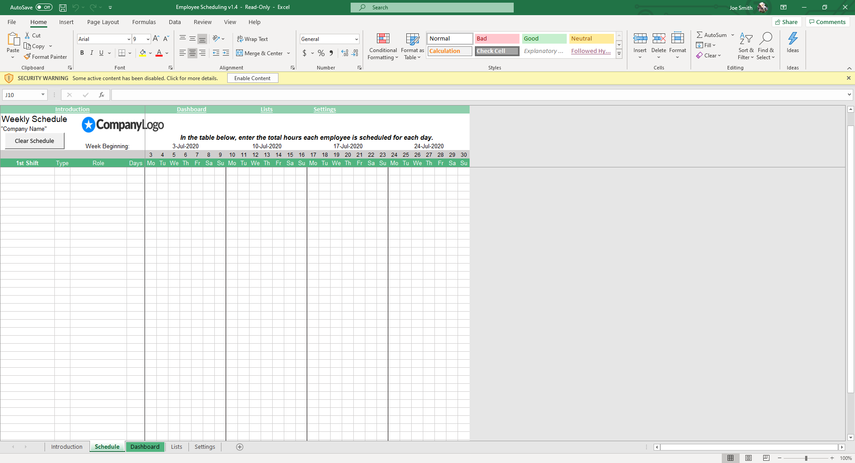Viewport: 855px width, 463px height.
Task: Open the font color swatch
Action: tap(159, 53)
